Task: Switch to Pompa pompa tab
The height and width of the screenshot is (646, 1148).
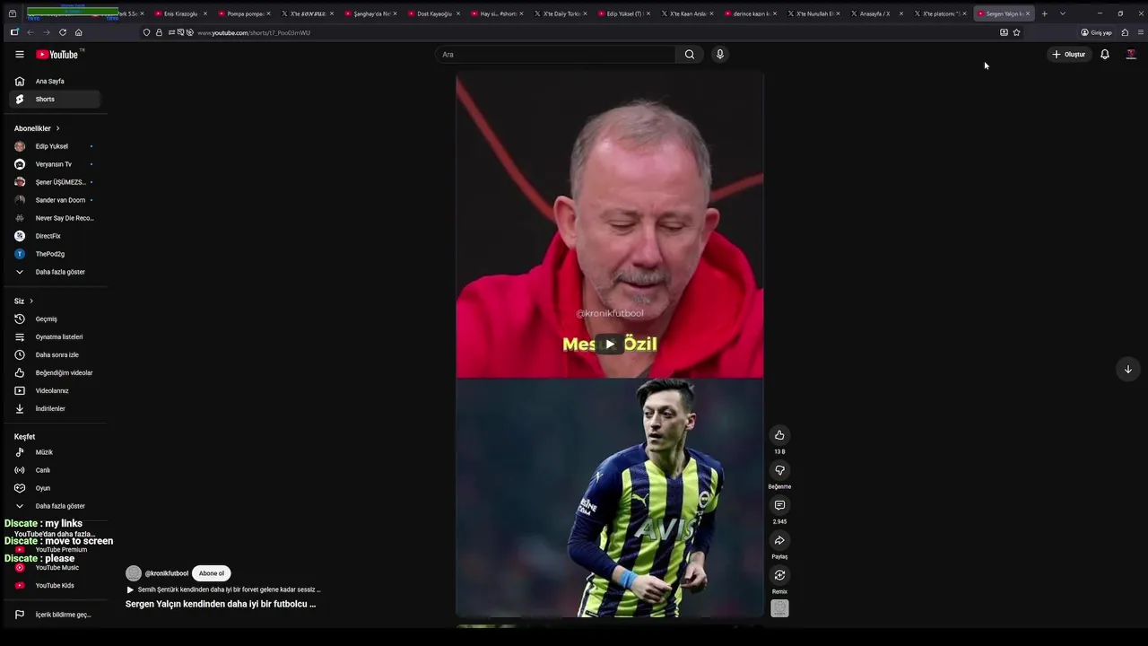Action: point(244,13)
